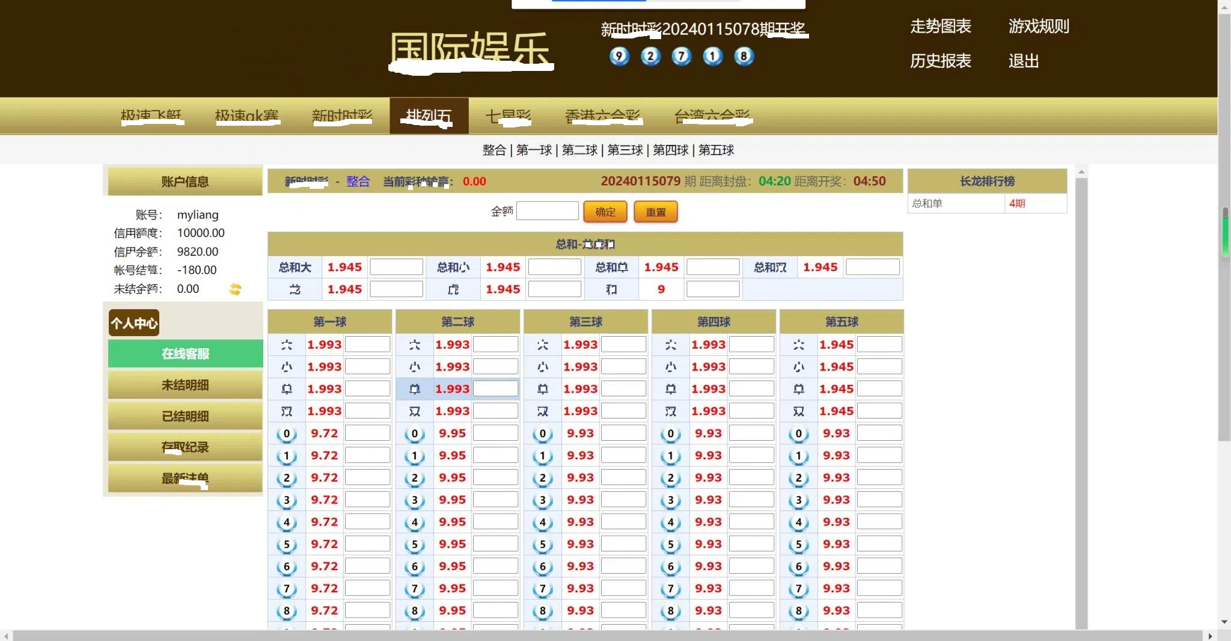Select ball 6 in the 第三球 column

coord(543,566)
